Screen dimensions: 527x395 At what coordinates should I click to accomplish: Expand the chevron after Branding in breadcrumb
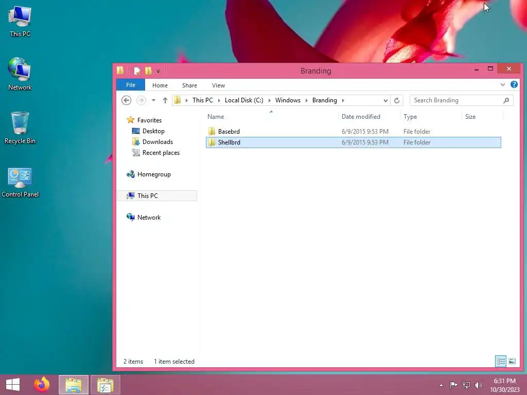coord(343,100)
